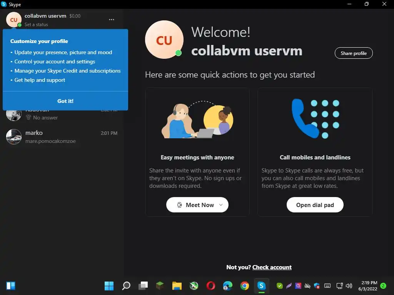Open the green globe app icon in taskbar

[194, 286]
